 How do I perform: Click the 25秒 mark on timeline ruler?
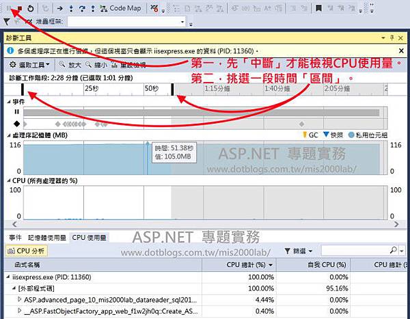click(92, 88)
